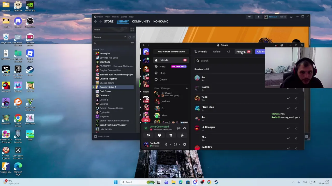Screen dimensions: 332x186
Task: Switch to Online friends tab
Action: point(217,52)
